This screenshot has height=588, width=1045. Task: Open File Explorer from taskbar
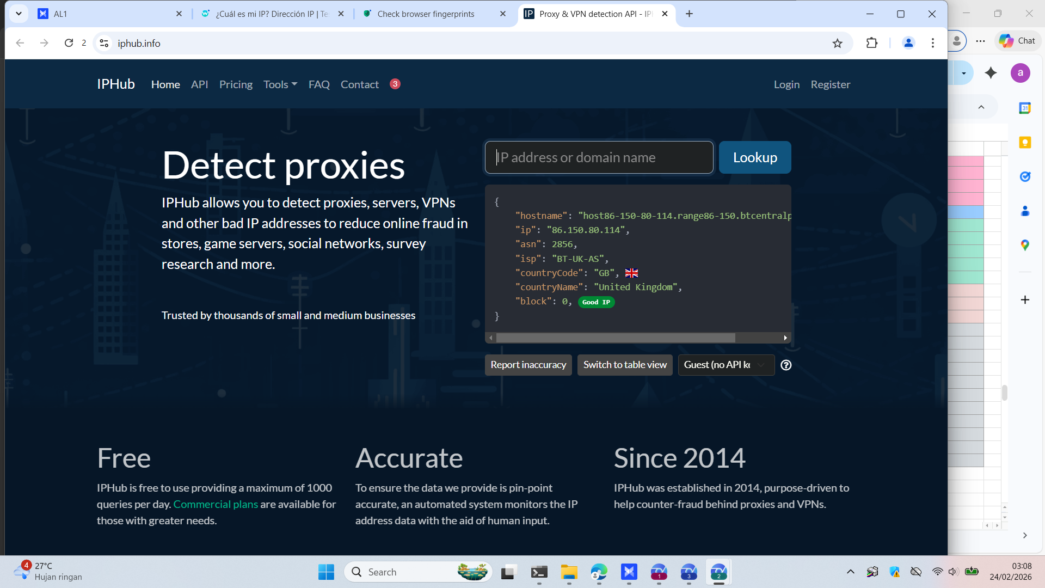click(569, 572)
